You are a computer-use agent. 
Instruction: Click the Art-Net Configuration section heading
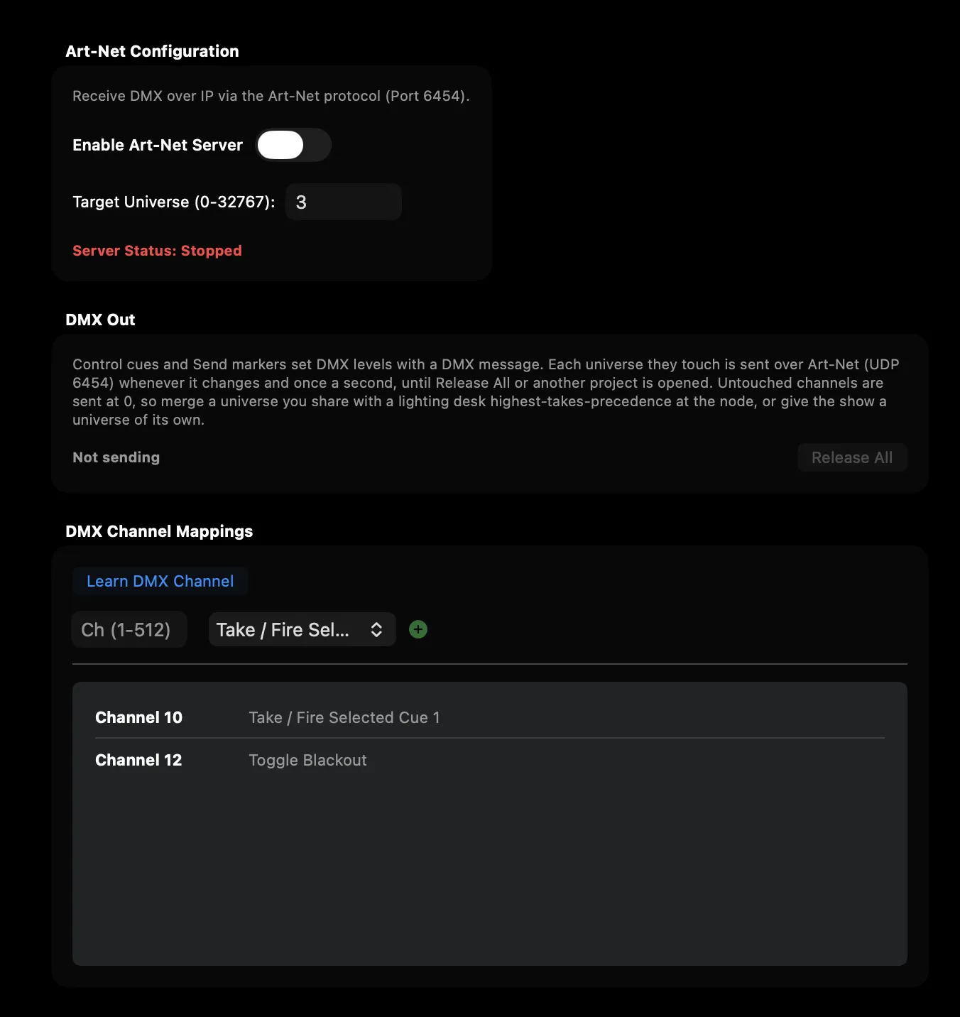152,51
